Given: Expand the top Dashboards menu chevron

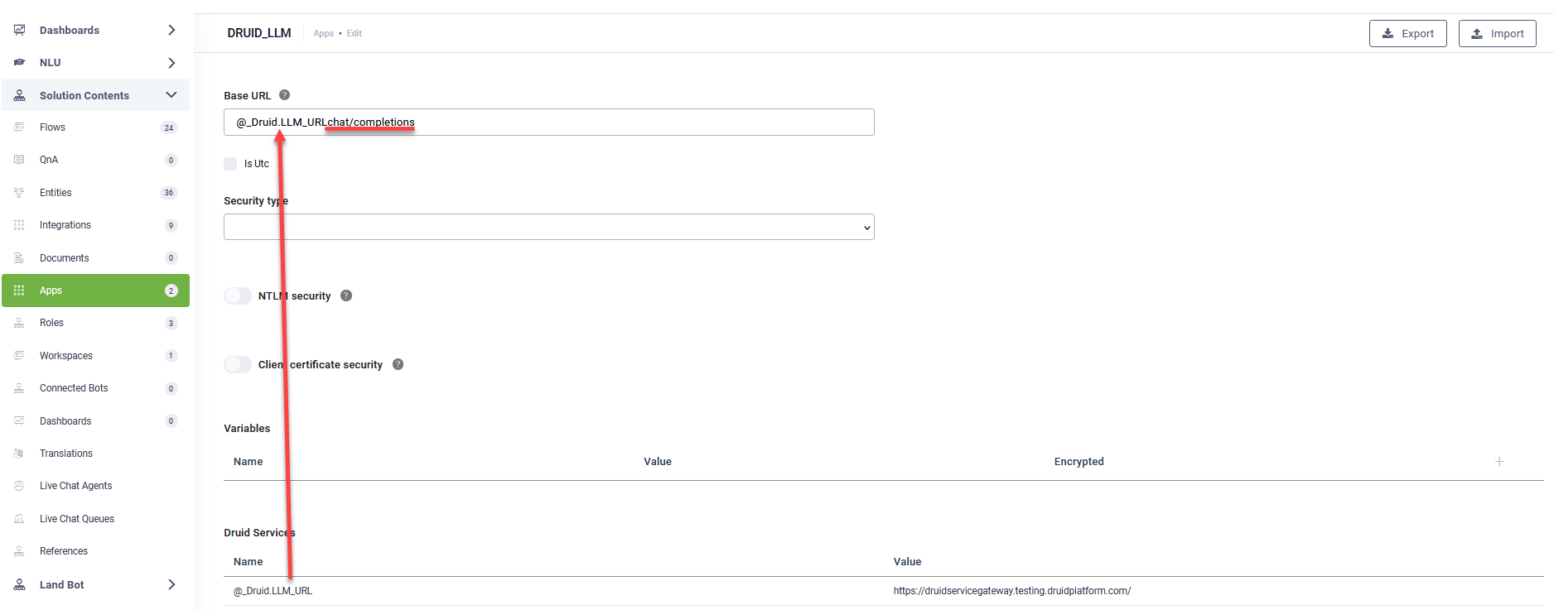Looking at the screenshot, I should click(171, 30).
